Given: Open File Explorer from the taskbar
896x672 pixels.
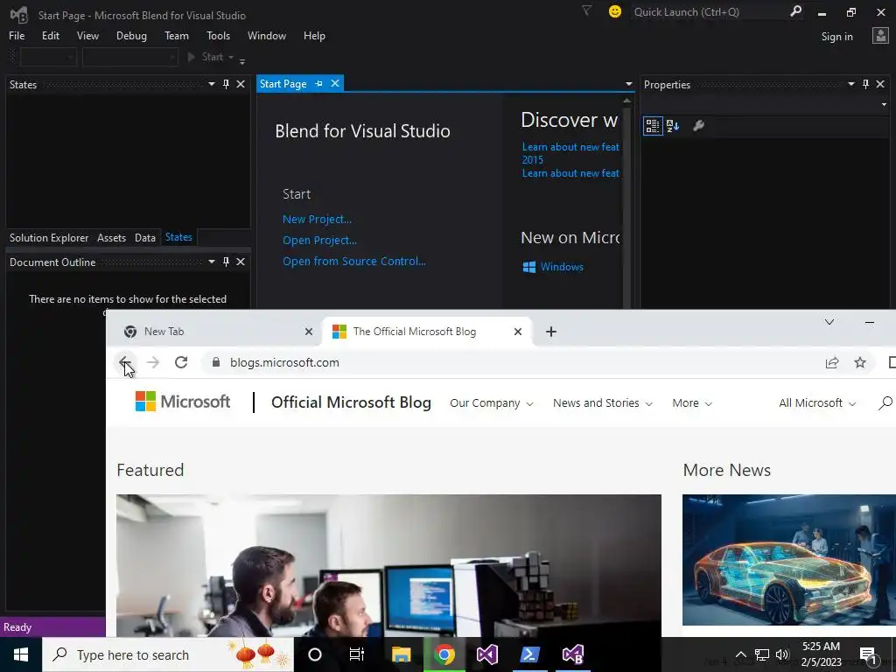Looking at the screenshot, I should tap(401, 654).
